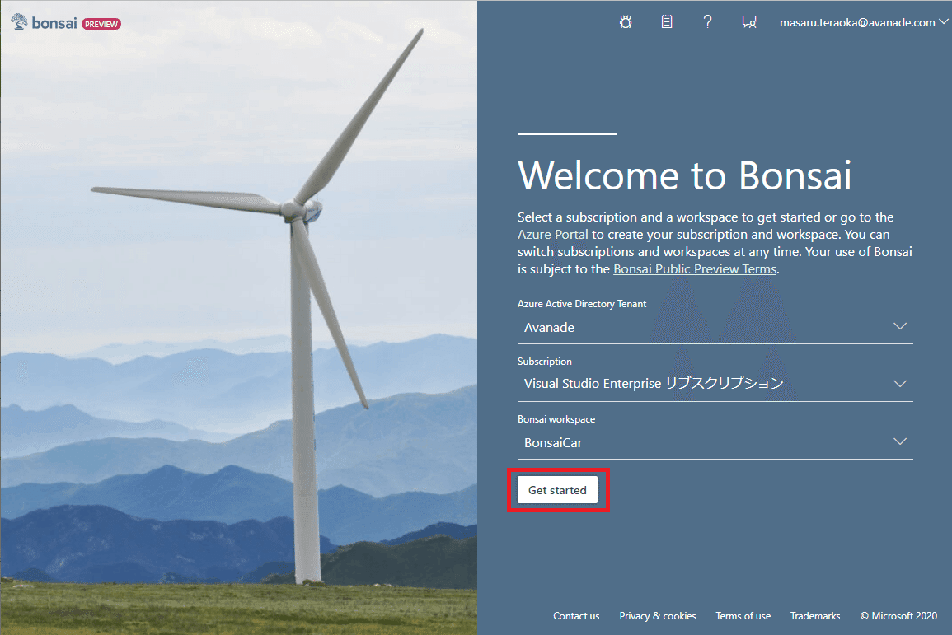Click the © Microsoft 2020 text
This screenshot has height=635, width=952.
pos(898,616)
